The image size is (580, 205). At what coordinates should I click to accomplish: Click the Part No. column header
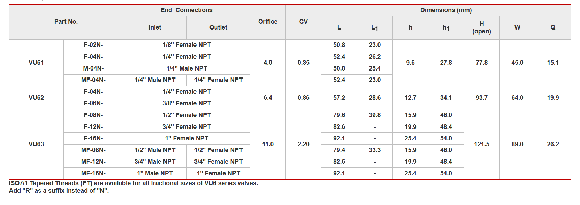click(66, 22)
